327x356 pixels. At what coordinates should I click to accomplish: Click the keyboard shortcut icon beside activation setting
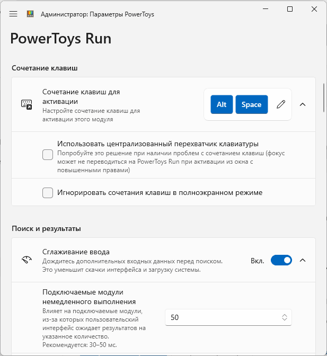tap(26, 104)
